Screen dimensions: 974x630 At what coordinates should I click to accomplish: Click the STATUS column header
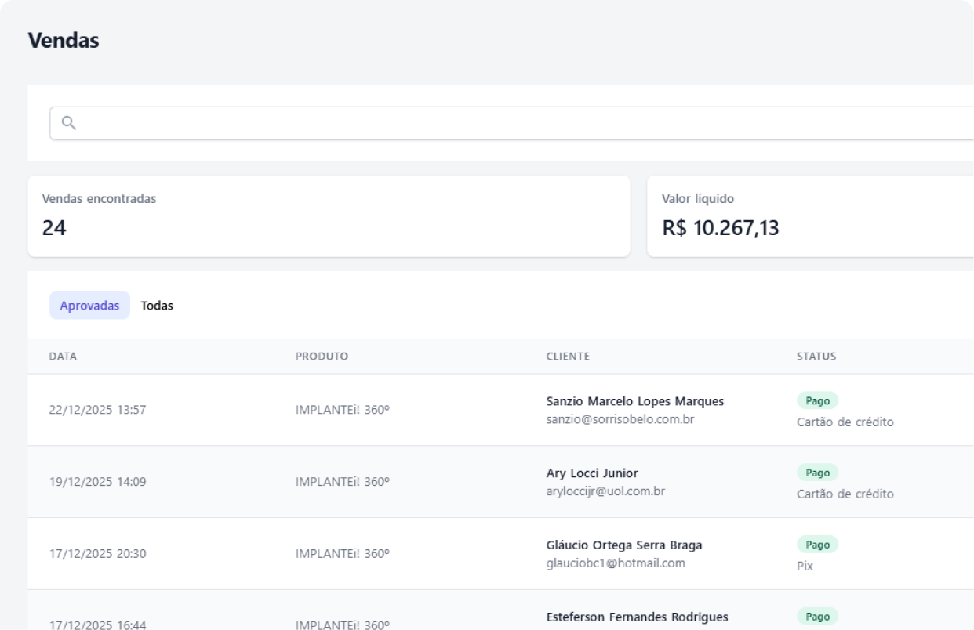[x=816, y=357]
